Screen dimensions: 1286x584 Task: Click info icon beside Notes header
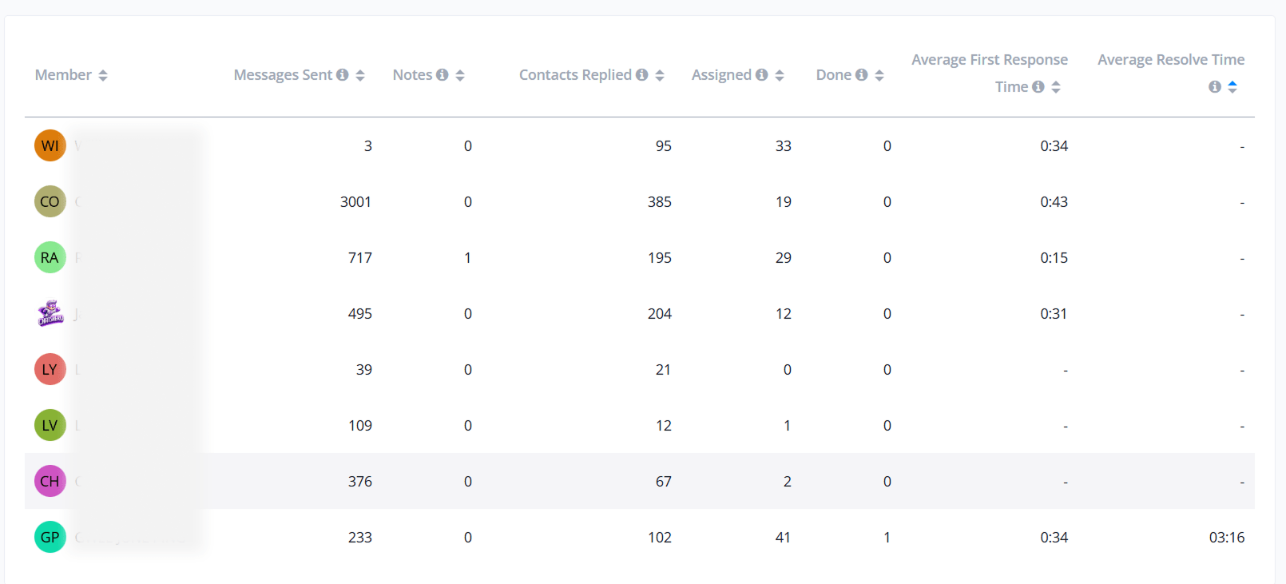443,75
